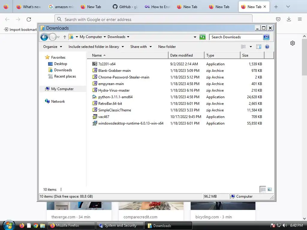Sort by Type column header

click(x=222, y=55)
